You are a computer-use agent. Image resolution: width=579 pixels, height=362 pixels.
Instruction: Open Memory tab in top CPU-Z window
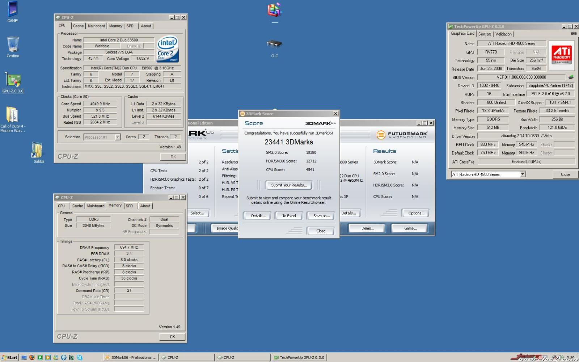coord(115,26)
